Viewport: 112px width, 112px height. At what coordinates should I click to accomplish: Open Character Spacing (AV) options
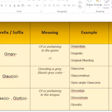click(24, 5)
